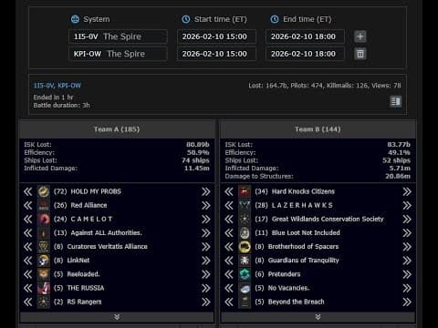Move Guardians of Tranquility left
This screenshot has width=438, height=328.
click(229, 261)
